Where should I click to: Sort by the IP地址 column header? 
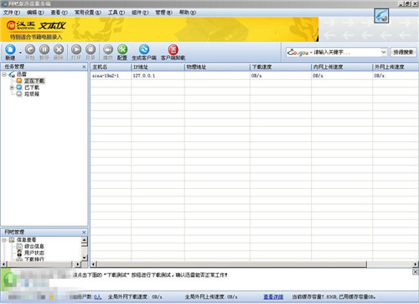[x=158, y=67]
